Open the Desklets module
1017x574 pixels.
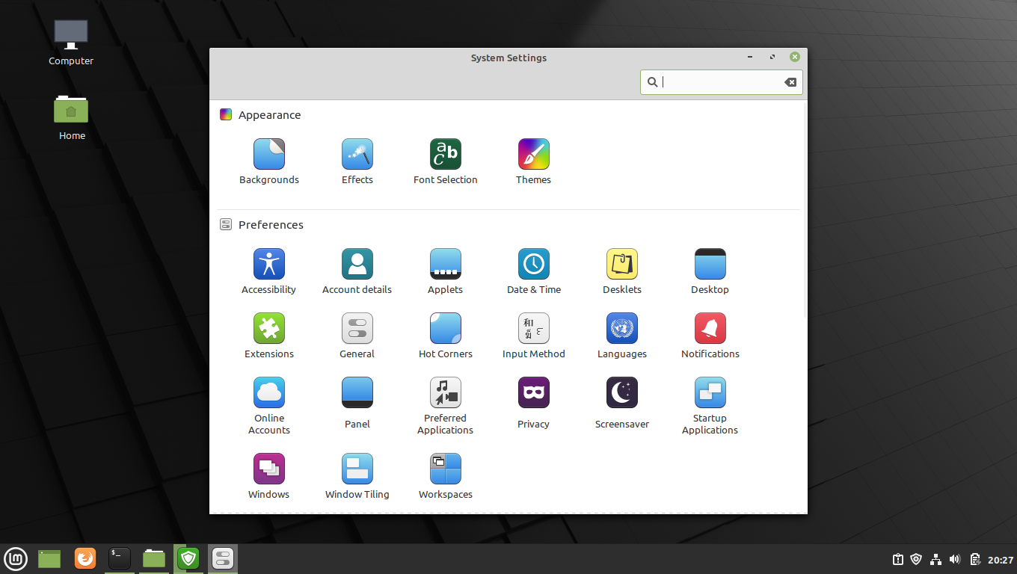(x=622, y=271)
